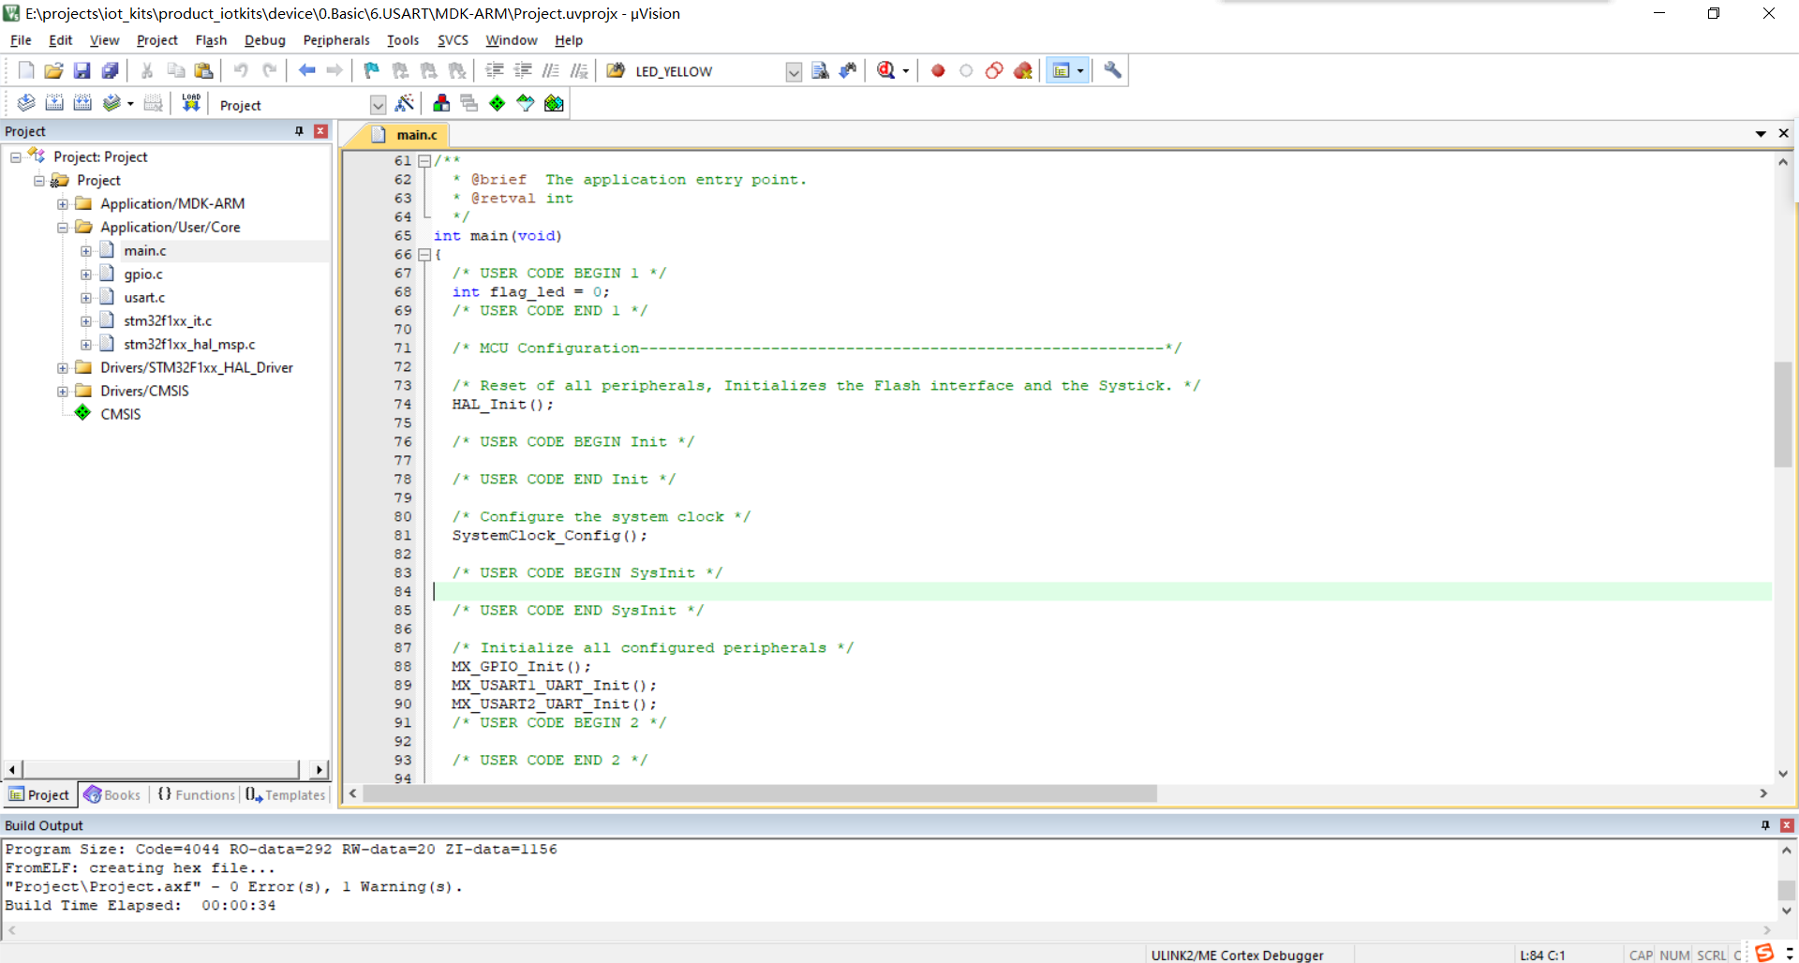This screenshot has height=963, width=1799.
Task: Paste from clipboard using toolbar icon
Action: click(x=203, y=70)
